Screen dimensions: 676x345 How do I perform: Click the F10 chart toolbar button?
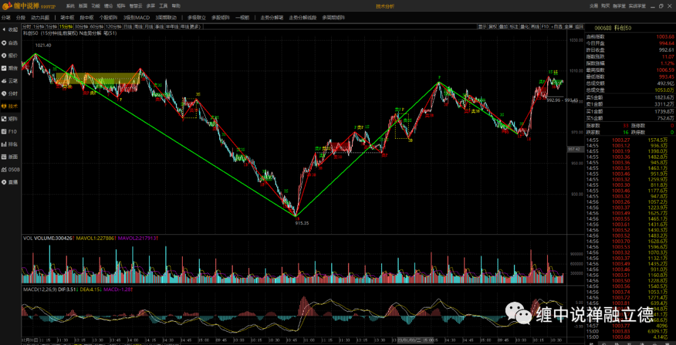pos(545,26)
